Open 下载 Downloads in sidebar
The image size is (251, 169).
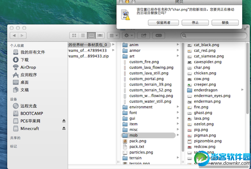[x=21, y=60]
